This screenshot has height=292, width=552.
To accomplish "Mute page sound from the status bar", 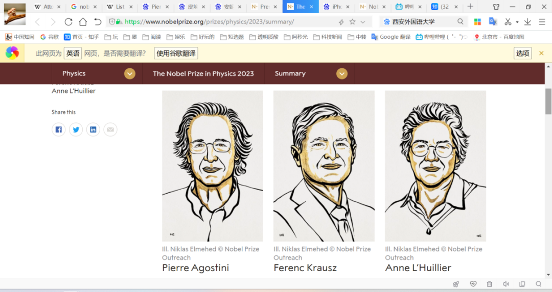I will coord(505,284).
